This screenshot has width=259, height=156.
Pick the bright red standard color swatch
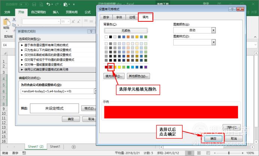tap(111, 67)
